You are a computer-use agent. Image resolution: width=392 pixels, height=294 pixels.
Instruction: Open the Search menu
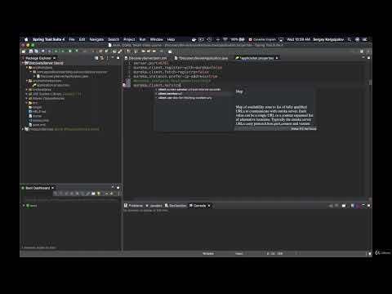tap(114, 39)
